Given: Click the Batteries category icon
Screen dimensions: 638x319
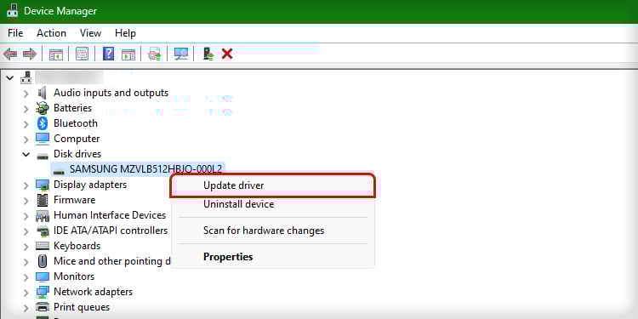Looking at the screenshot, I should [x=43, y=108].
